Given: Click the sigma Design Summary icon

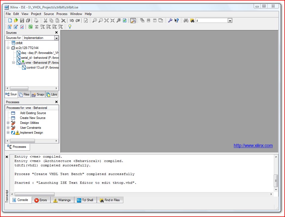Looking at the screenshot, I should 37,27.
